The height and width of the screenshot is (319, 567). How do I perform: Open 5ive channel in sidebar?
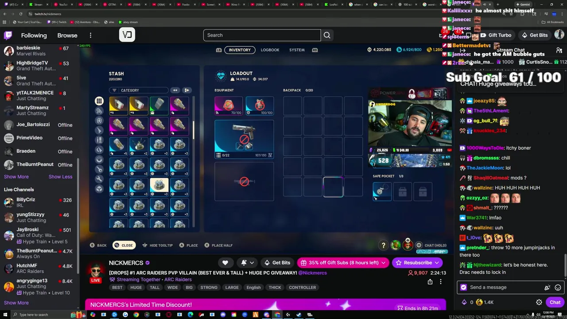(x=39, y=81)
